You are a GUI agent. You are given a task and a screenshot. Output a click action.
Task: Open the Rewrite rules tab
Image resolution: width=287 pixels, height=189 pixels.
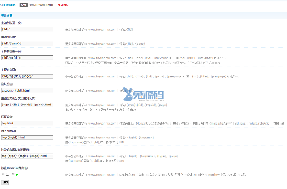click(x=41, y=5)
